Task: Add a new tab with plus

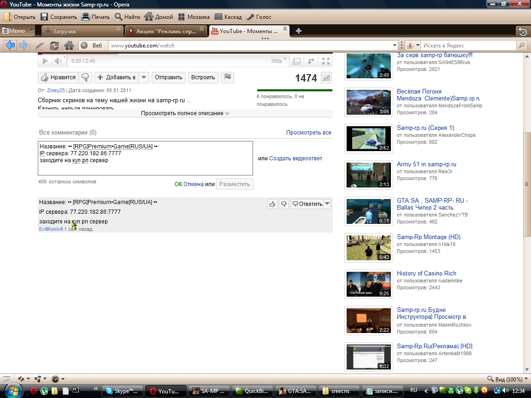Action: [298, 31]
